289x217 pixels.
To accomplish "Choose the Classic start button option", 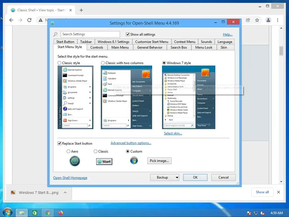I will point(95,151).
